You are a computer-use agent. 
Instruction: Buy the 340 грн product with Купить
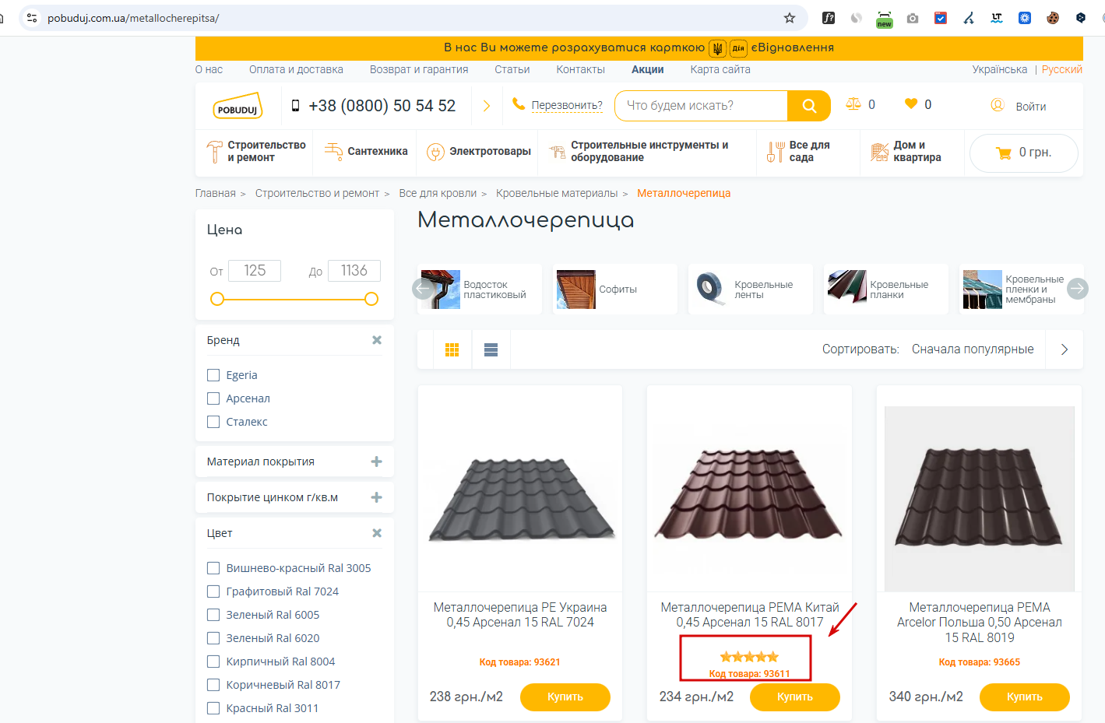tap(1025, 697)
